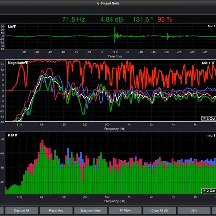Click the Smaart Suite title icon
This screenshot has height=216, width=216.
pyautogui.click(x=98, y=3)
